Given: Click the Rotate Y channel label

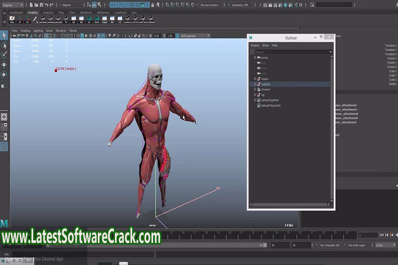Looking at the screenshot, I should click(x=392, y=62).
